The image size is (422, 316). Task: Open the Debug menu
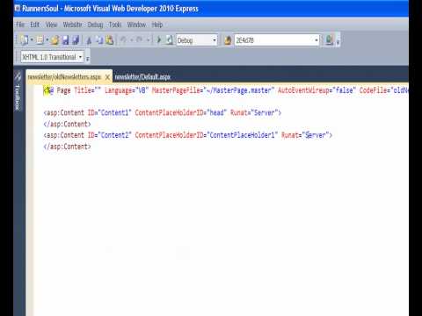95,25
